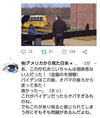Click the like count 124
100x118 pixels.
pos(72,52)
